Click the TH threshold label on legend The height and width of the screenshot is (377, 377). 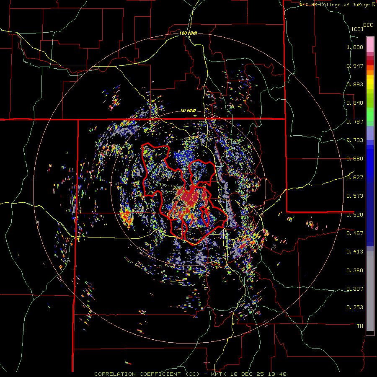pos(360,326)
